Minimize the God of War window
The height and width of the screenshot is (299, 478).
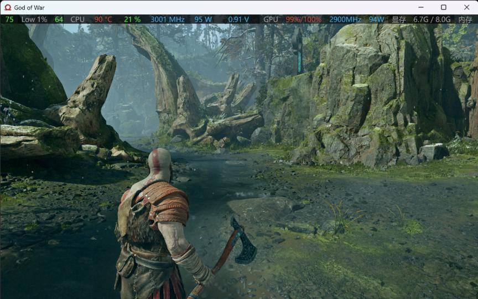coord(418,7)
